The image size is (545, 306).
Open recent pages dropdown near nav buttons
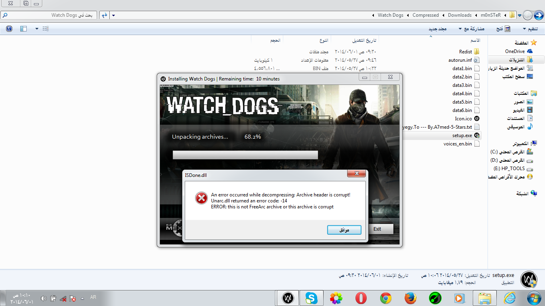tap(520, 16)
